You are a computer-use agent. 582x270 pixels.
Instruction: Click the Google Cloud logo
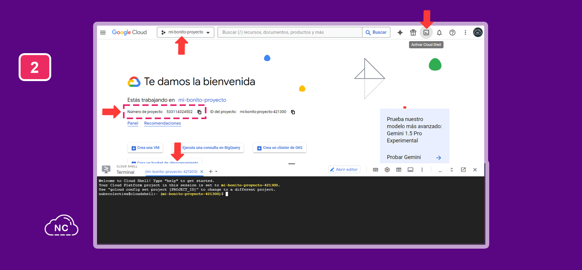click(x=129, y=33)
